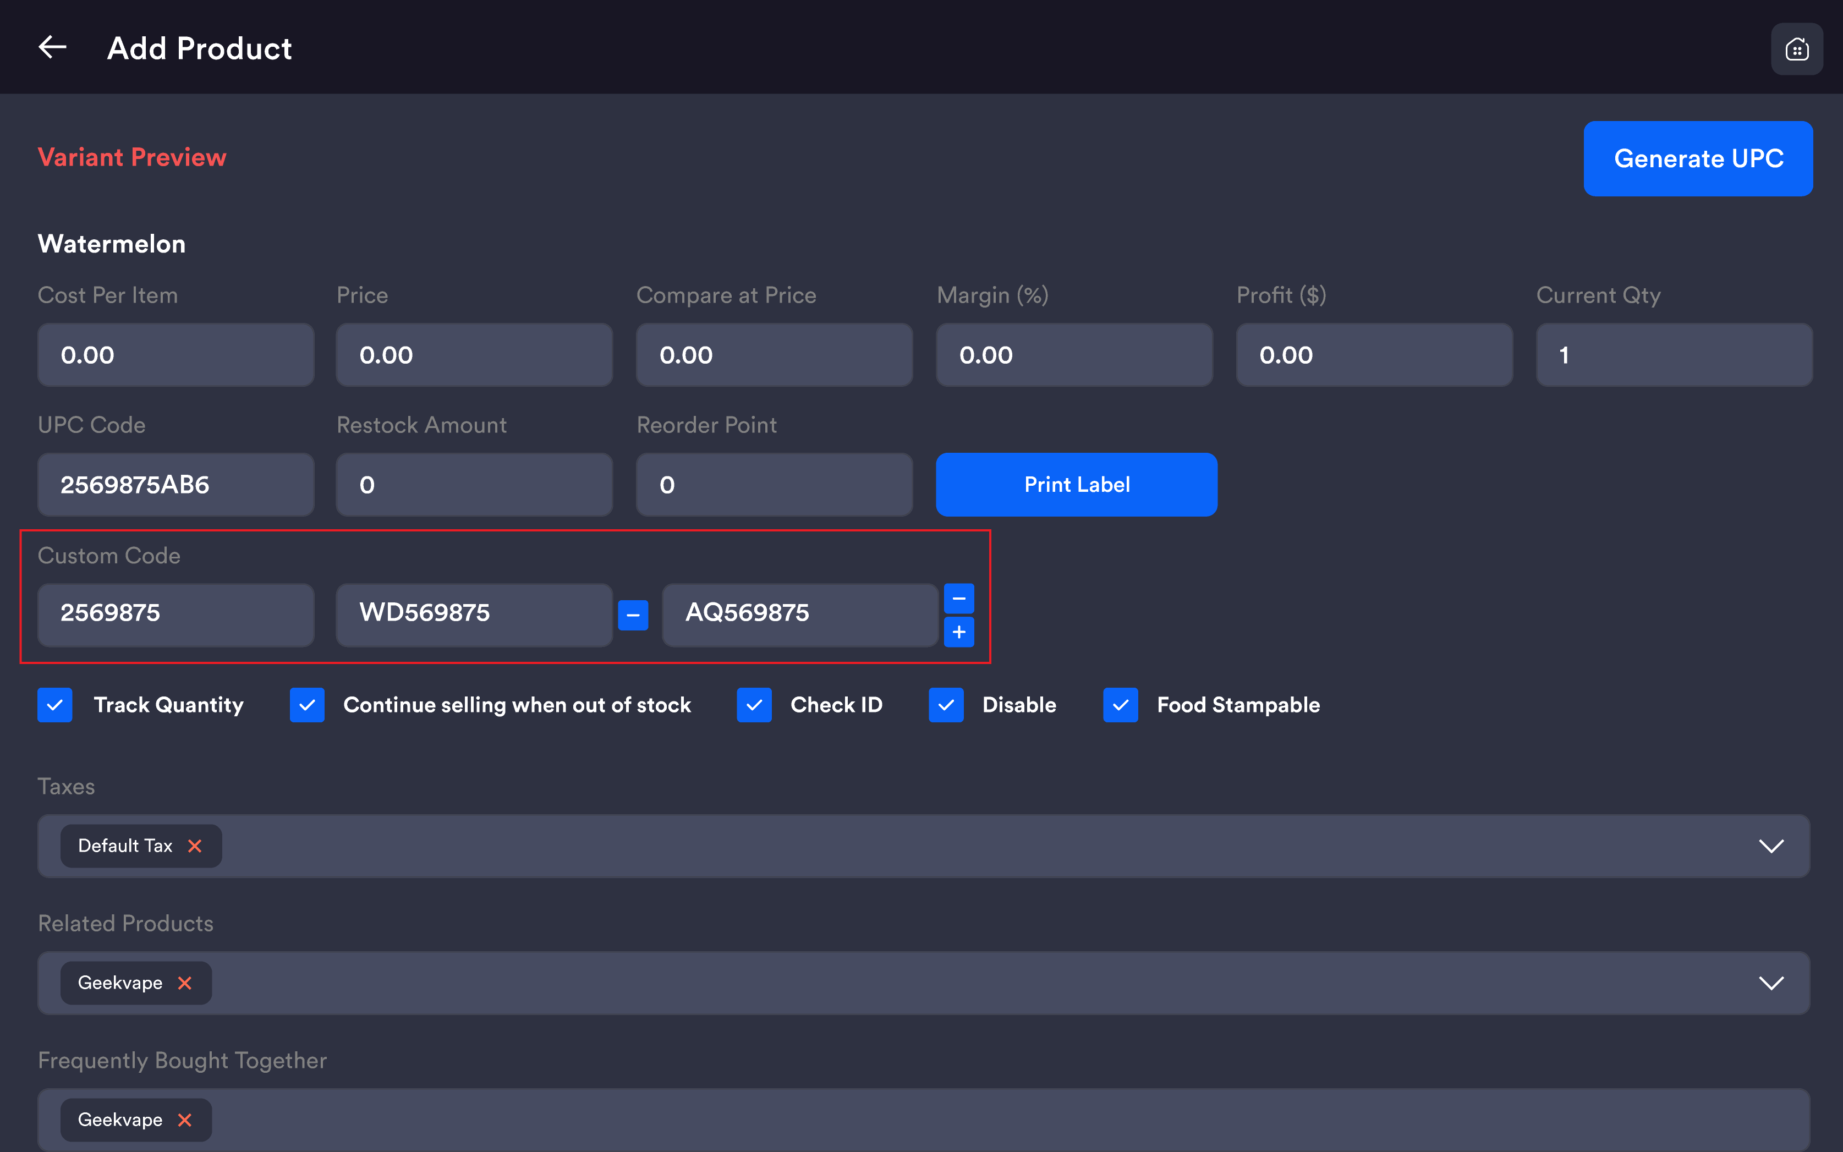Focus the Margin (%) field
Image resolution: width=1843 pixels, height=1152 pixels.
pyautogui.click(x=1074, y=355)
